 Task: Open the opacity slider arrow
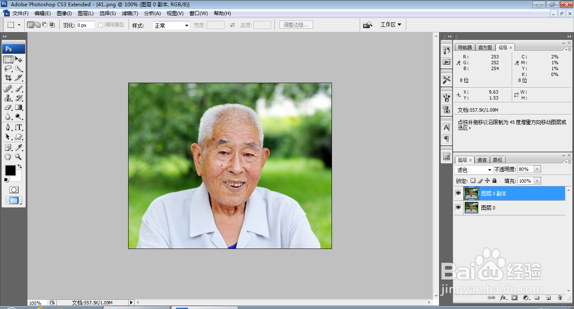[x=537, y=169]
